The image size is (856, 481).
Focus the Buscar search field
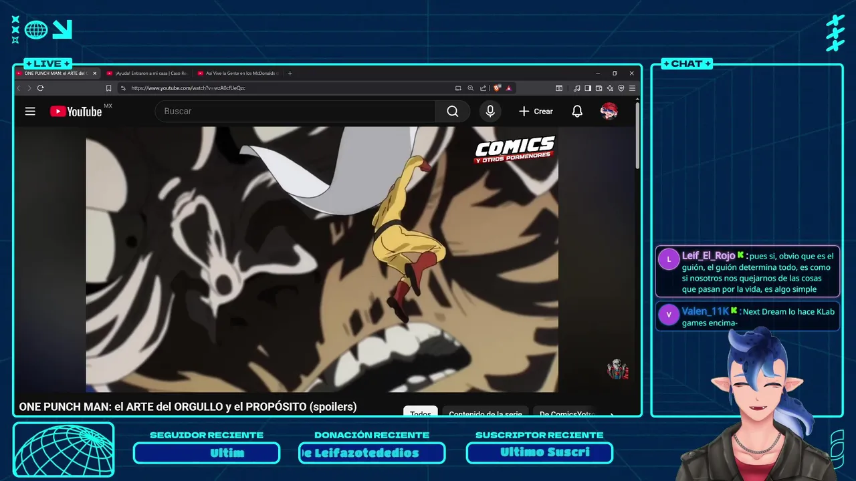coord(296,112)
